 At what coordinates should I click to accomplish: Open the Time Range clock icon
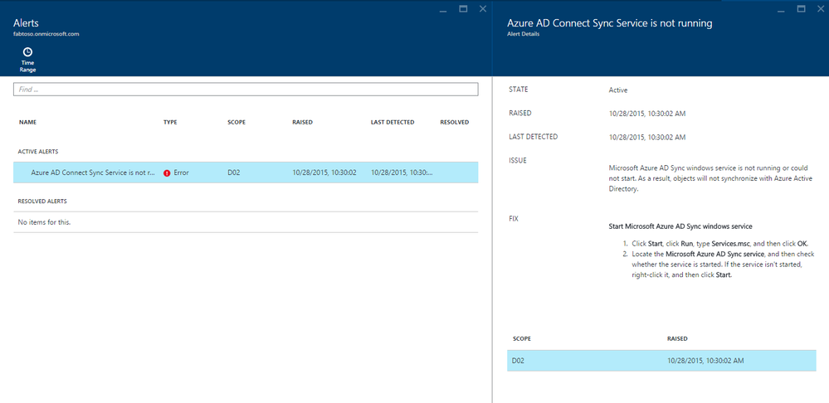pos(27,51)
